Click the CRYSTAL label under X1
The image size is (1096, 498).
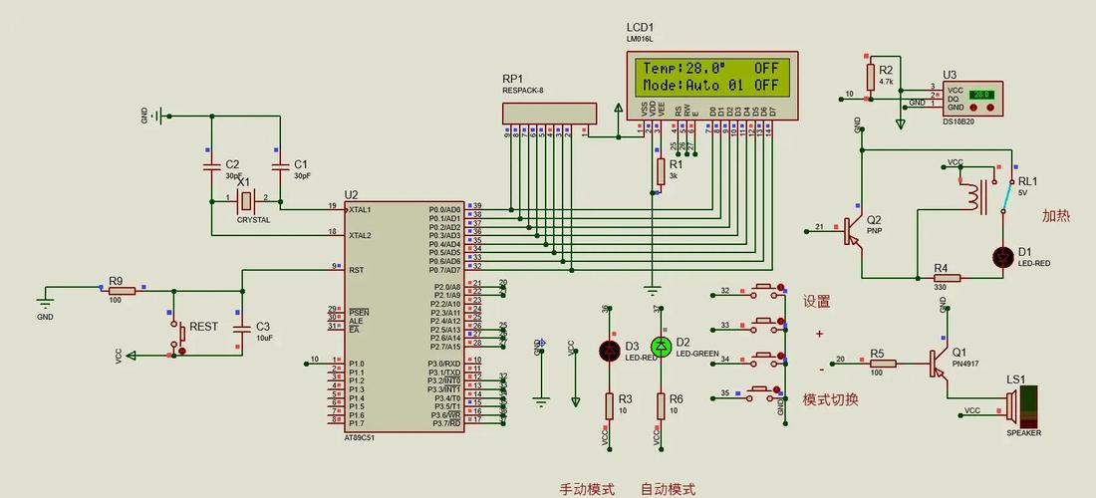click(x=253, y=219)
